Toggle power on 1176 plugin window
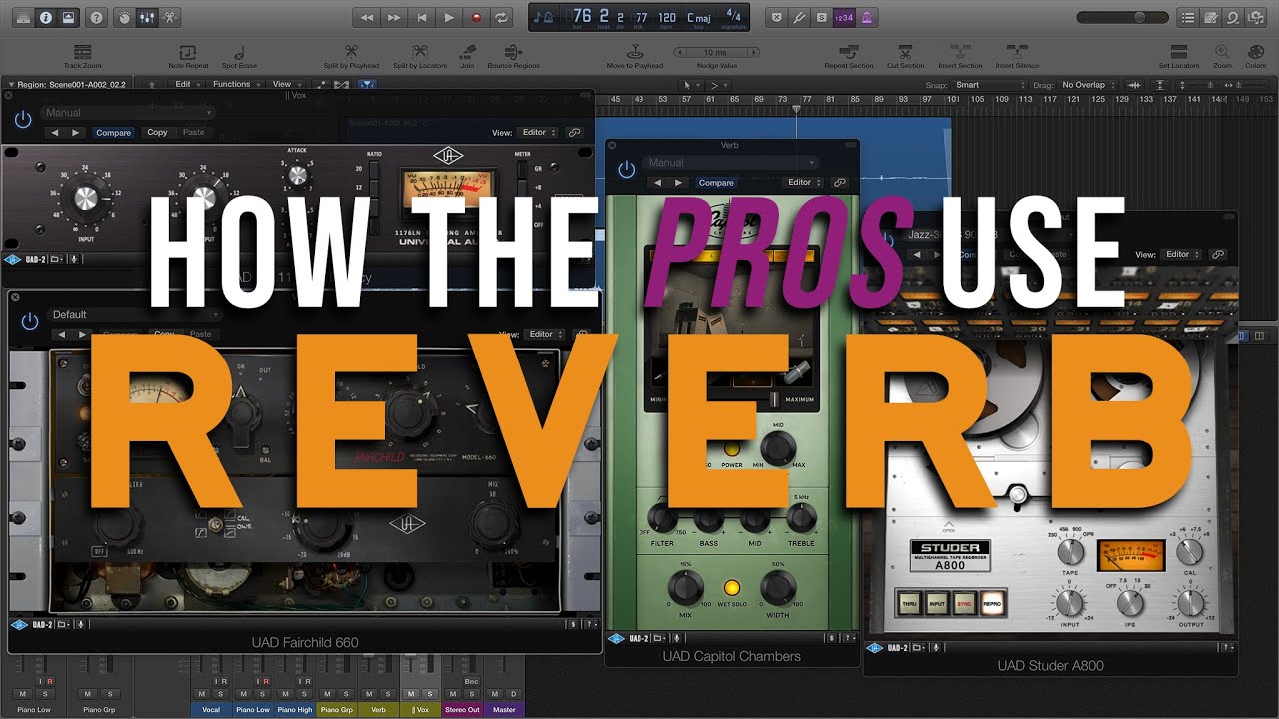This screenshot has height=719, width=1279. click(22, 118)
